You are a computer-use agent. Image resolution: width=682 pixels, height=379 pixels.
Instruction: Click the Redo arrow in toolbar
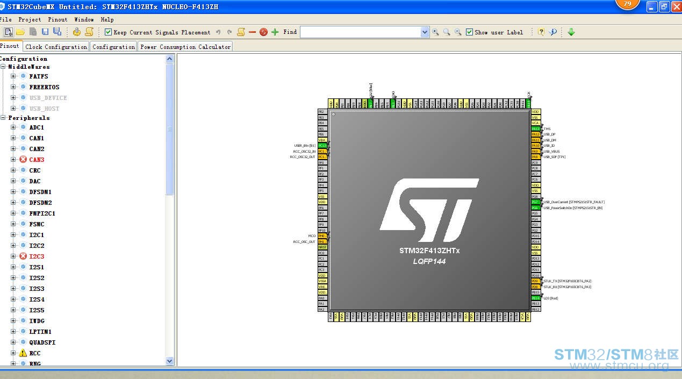(229, 32)
